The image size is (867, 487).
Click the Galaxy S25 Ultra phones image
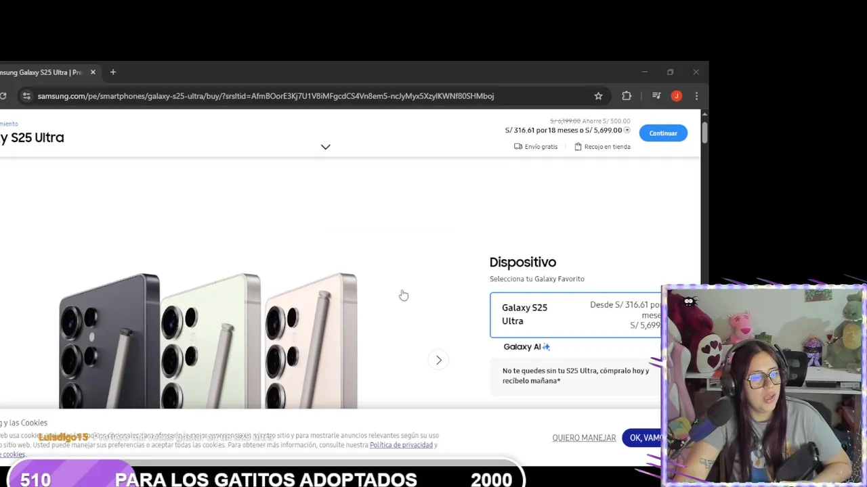click(208, 340)
